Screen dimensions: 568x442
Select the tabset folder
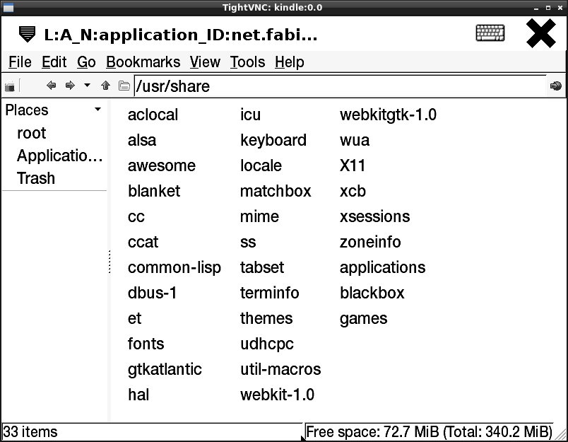(x=262, y=267)
